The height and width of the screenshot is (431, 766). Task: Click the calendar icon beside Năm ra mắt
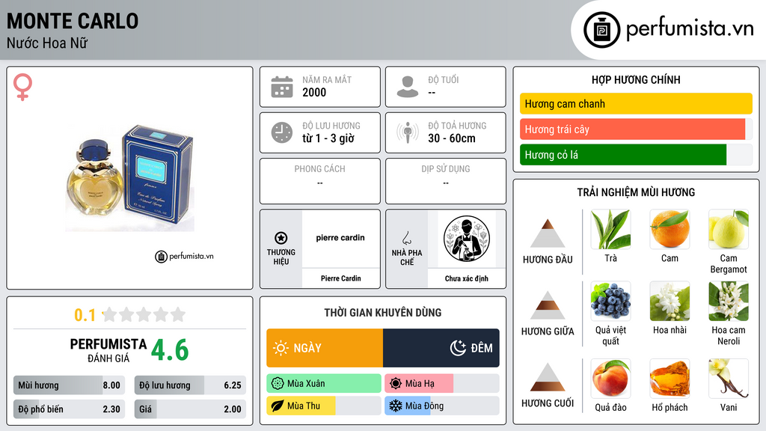(282, 87)
